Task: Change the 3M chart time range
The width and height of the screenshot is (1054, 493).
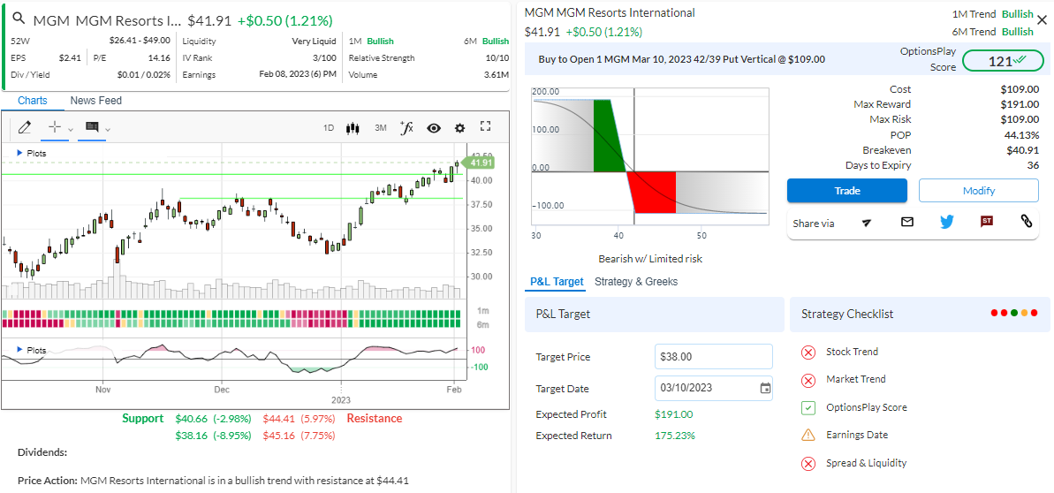Action: (x=381, y=128)
